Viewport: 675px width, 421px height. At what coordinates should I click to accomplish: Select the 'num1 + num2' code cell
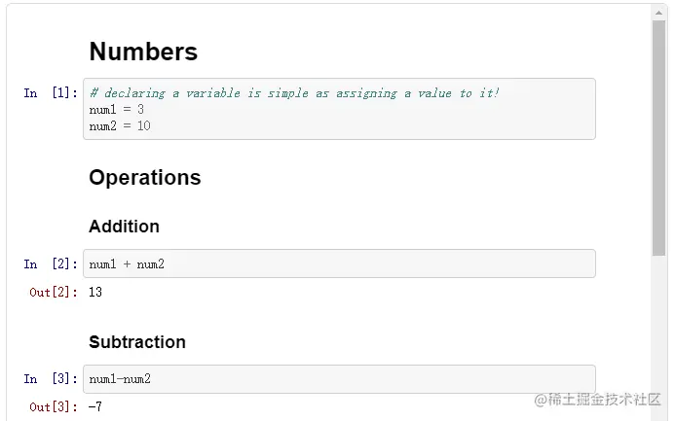pyautogui.click(x=339, y=263)
